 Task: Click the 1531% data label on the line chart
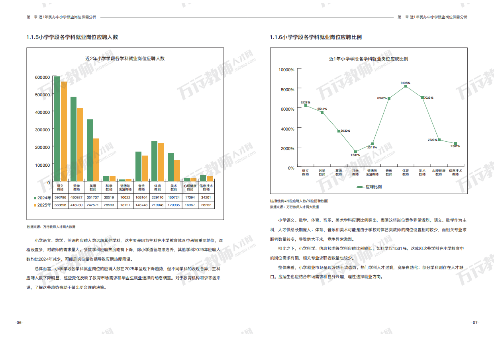[355, 155]
